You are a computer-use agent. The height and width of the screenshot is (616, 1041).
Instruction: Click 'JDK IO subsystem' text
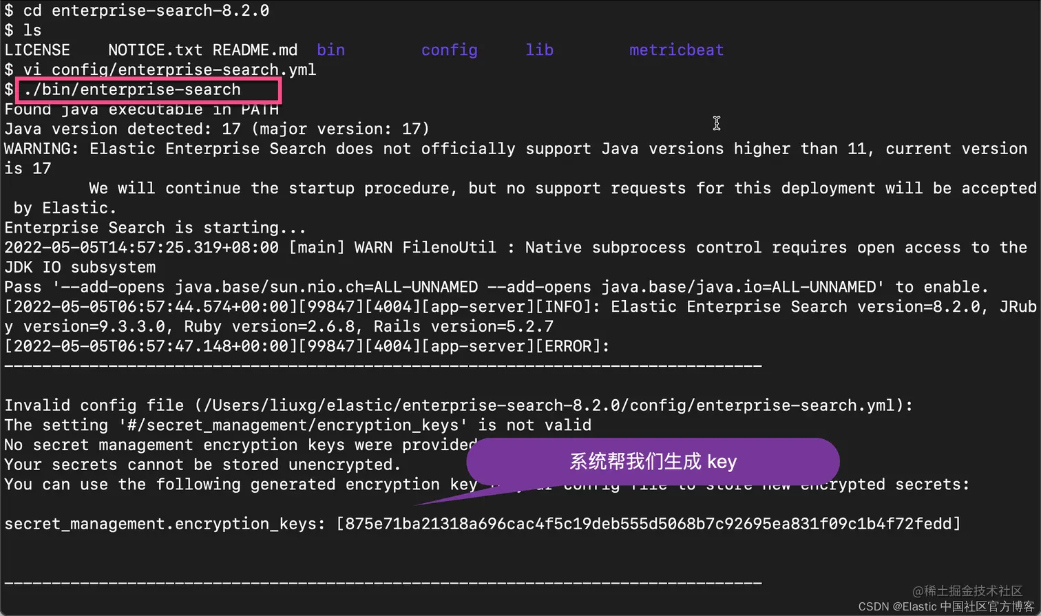(x=80, y=267)
